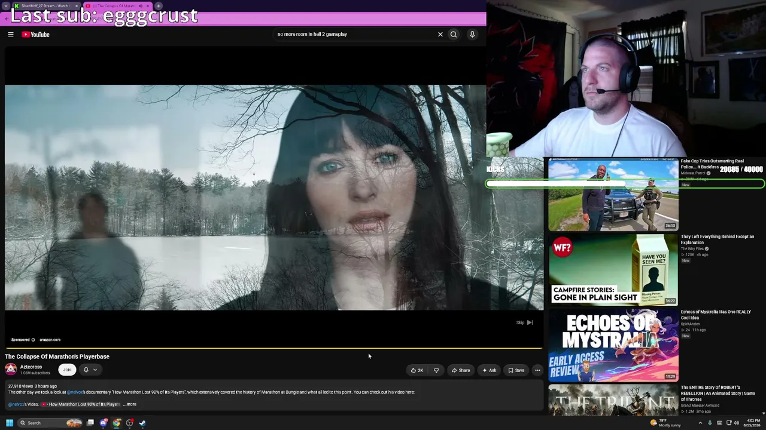Close the SilverWolf_27 Stream tab
The height and width of the screenshot is (430, 766).
(77, 6)
